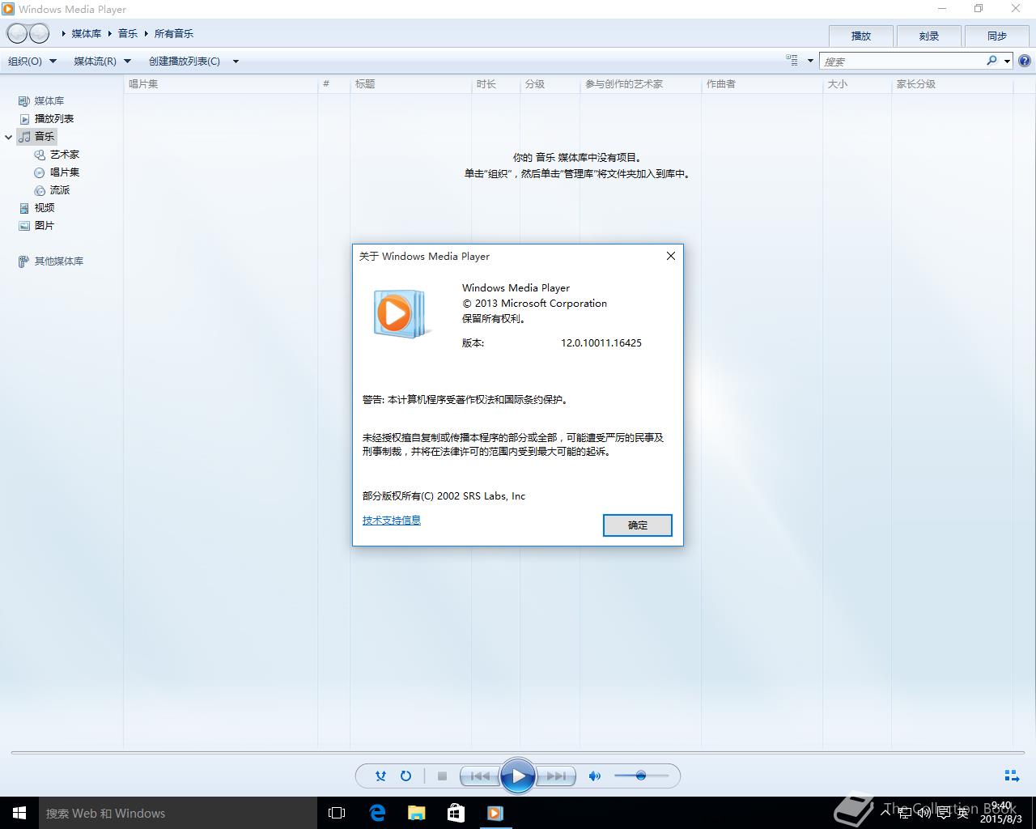Open the Store from taskbar
The image size is (1036, 829).
tap(456, 813)
